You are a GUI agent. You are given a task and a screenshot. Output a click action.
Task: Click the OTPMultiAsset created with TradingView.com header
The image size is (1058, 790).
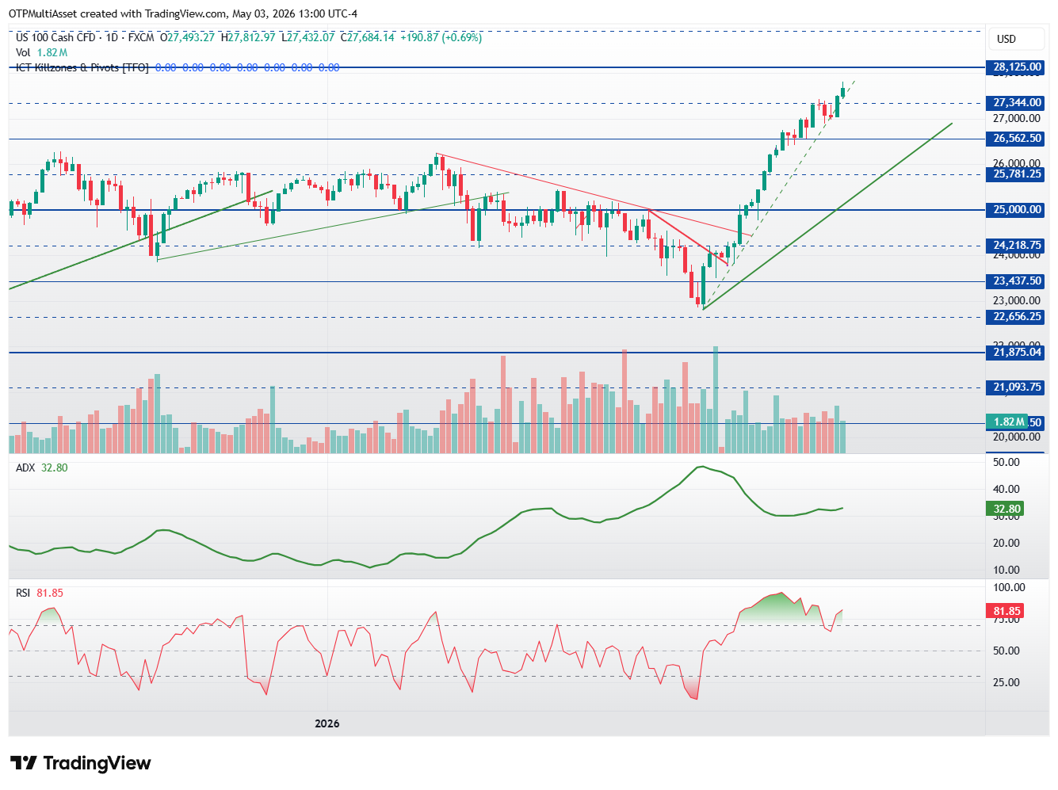[x=117, y=13]
